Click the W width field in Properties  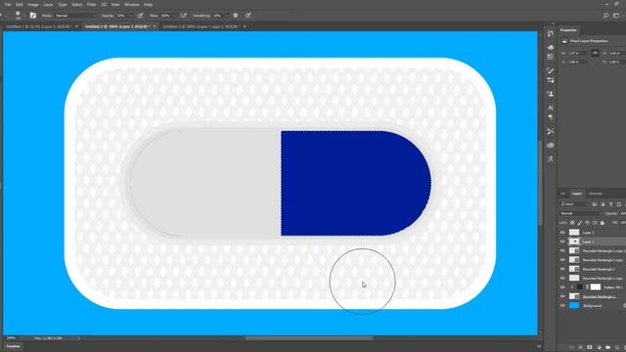577,53
